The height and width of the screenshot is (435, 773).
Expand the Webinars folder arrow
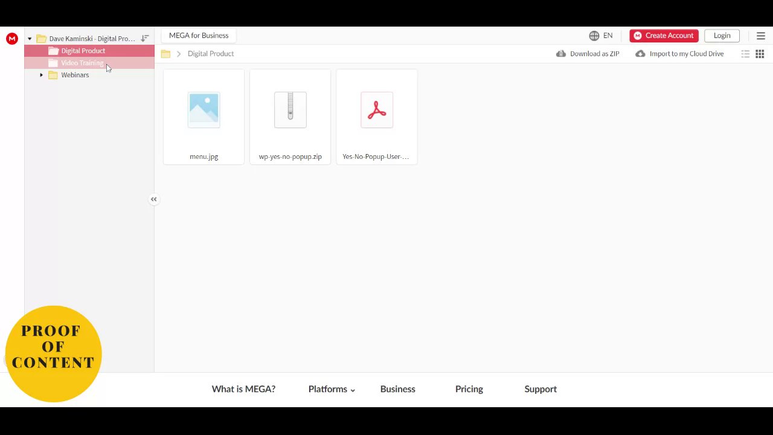pyautogui.click(x=41, y=75)
